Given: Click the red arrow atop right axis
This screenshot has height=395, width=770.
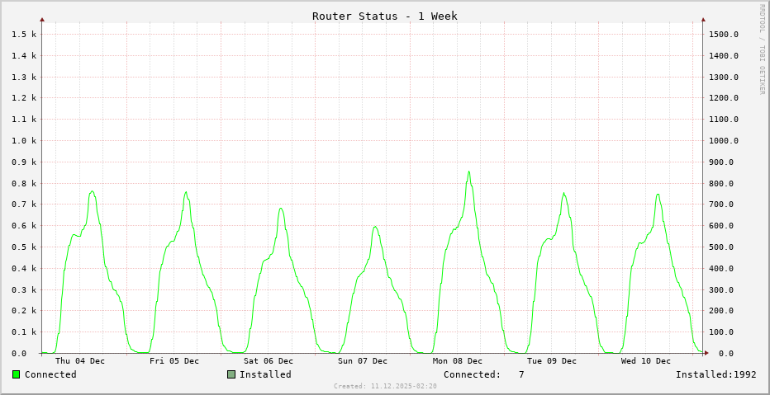Looking at the screenshot, I should pos(703,19).
